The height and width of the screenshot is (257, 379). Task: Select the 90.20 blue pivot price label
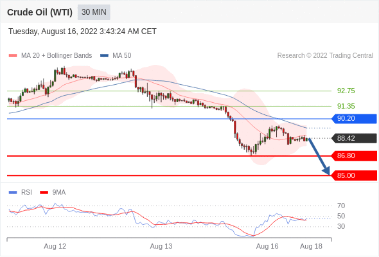(354, 118)
